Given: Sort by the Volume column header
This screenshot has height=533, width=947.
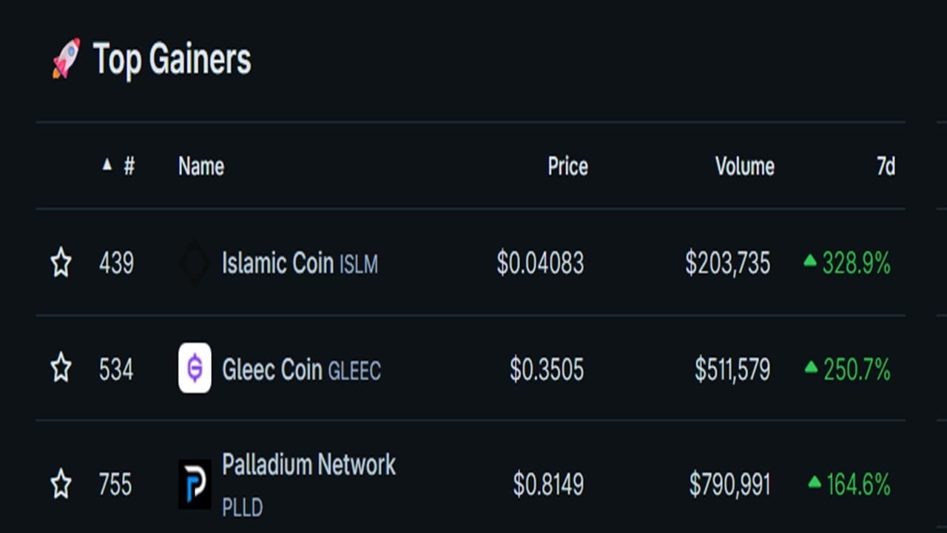Looking at the screenshot, I should (744, 167).
